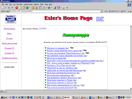Click the Rambler's Top100 counter banner
132x99 pixels.
11,19
